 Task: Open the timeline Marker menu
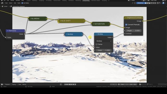click(24, 84)
